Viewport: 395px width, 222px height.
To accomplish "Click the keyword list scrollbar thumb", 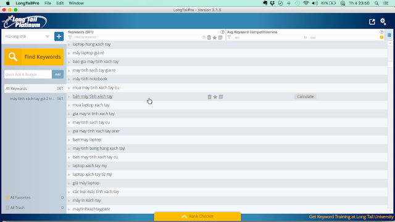I will click(390, 65).
